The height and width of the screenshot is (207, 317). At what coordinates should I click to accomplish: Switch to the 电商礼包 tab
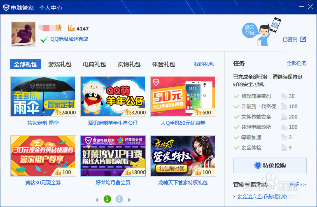tap(94, 64)
